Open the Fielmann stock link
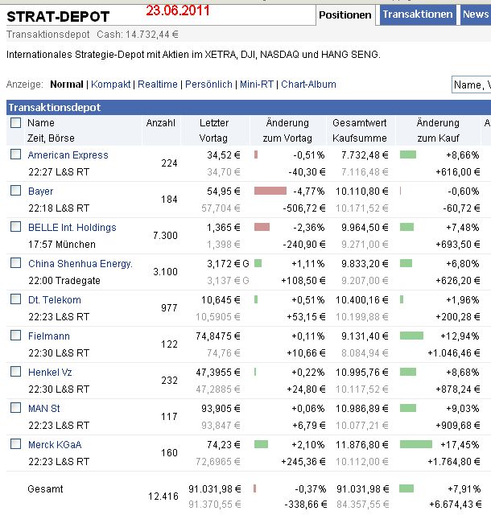Image resolution: width=491 pixels, height=515 pixels. [x=49, y=336]
